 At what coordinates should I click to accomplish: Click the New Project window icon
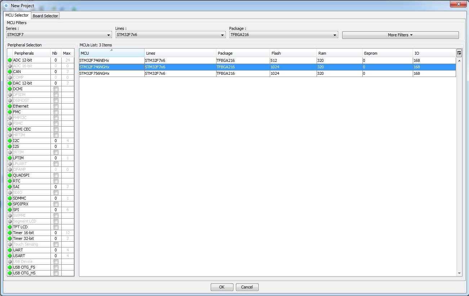[x=6, y=6]
